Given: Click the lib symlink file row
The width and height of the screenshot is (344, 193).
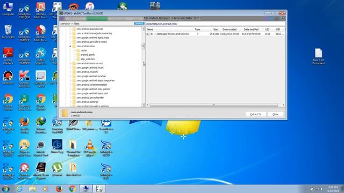Looking at the screenshot, I should (215, 34).
